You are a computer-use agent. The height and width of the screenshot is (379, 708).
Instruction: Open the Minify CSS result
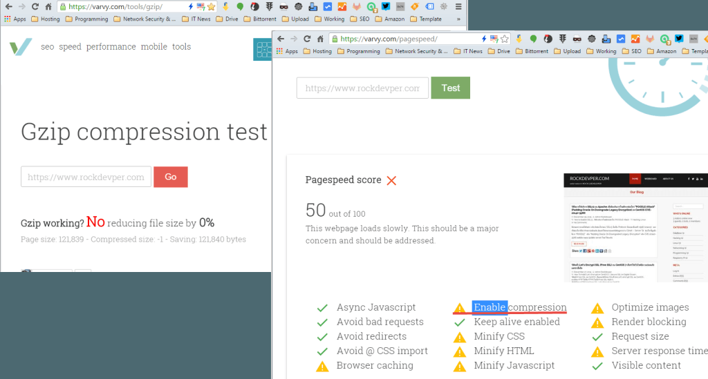[x=499, y=337]
